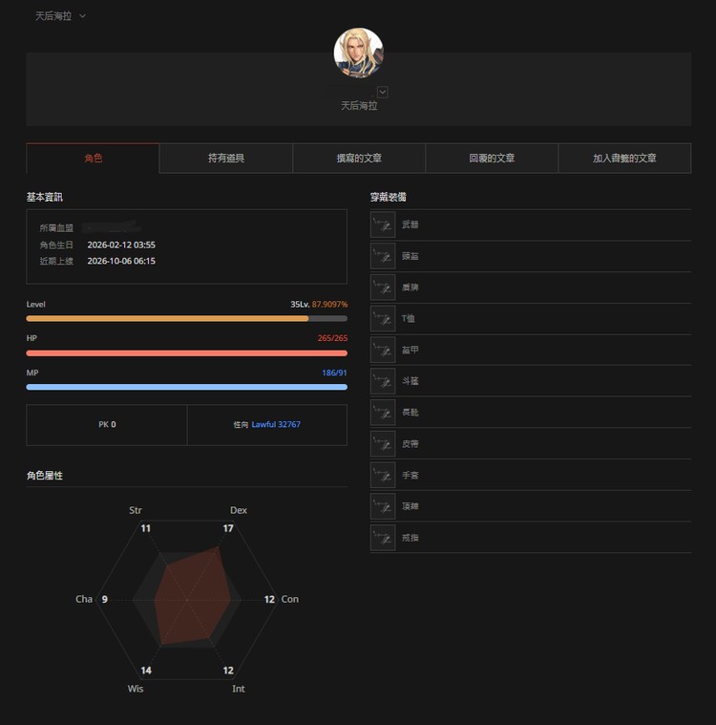Click the 穿戴装備 section heading
This screenshot has width=716, height=725.
click(x=389, y=197)
